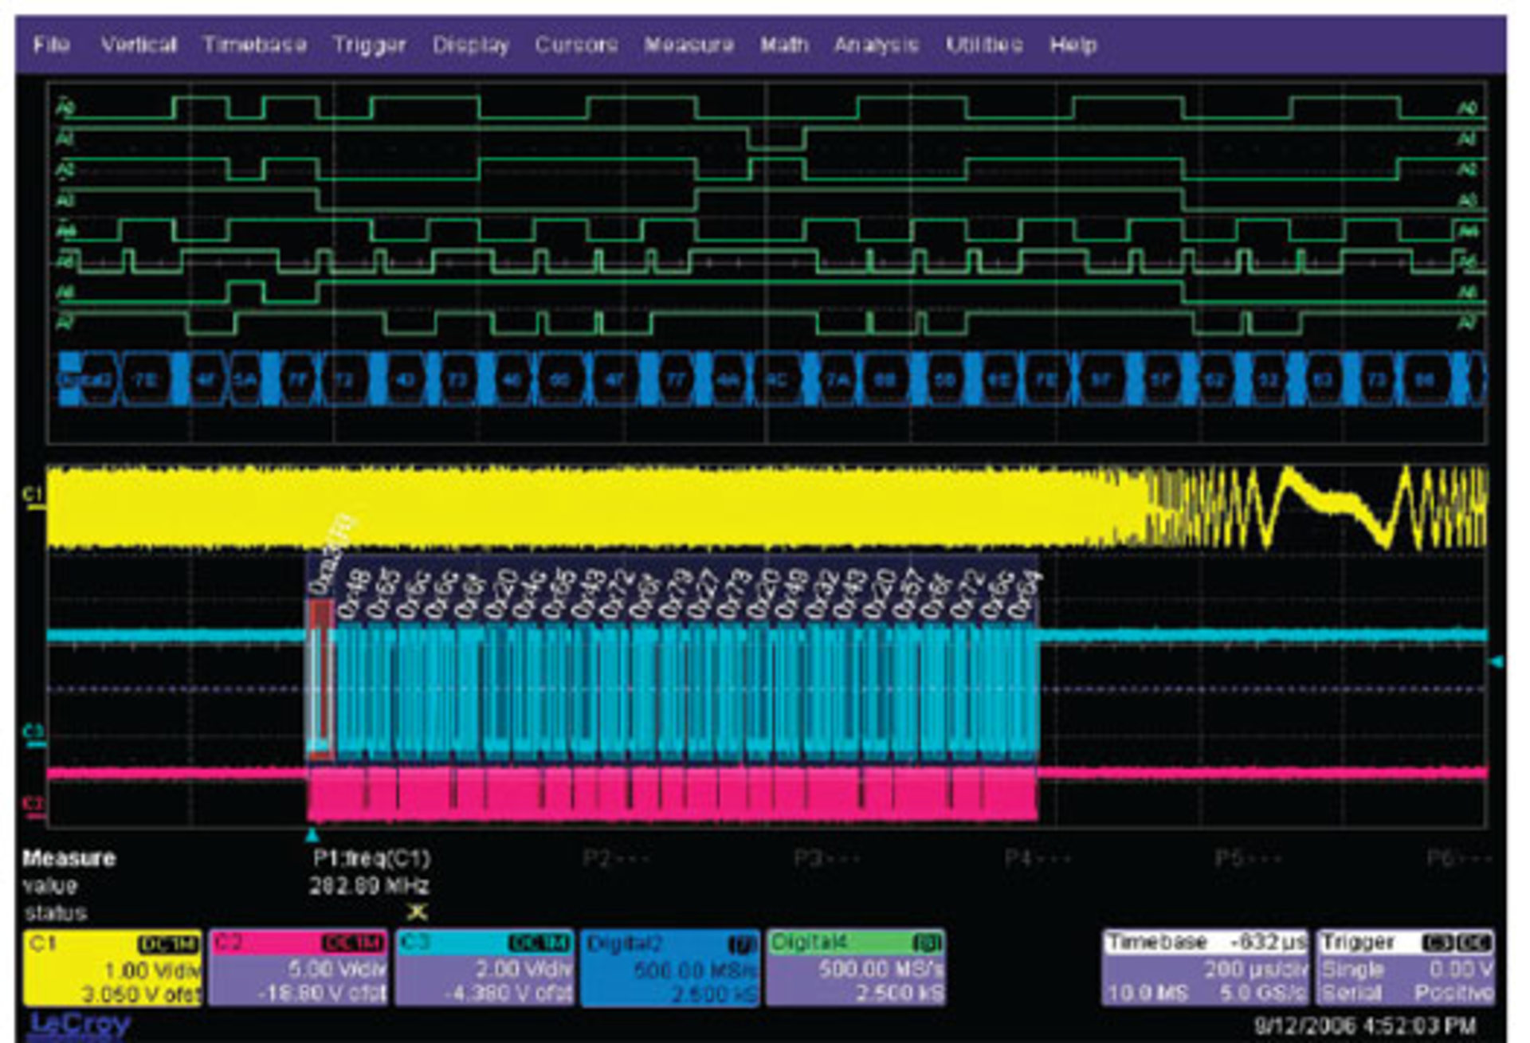
Task: Open the Analysis menu
Action: pos(876,45)
